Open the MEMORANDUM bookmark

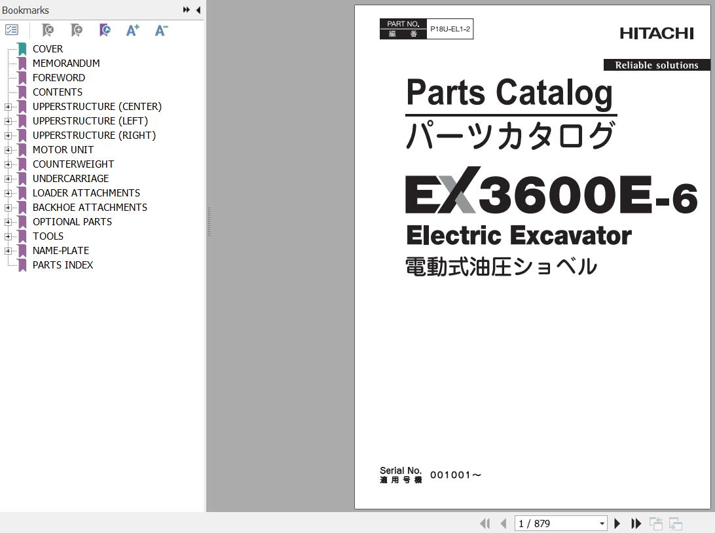pos(66,64)
